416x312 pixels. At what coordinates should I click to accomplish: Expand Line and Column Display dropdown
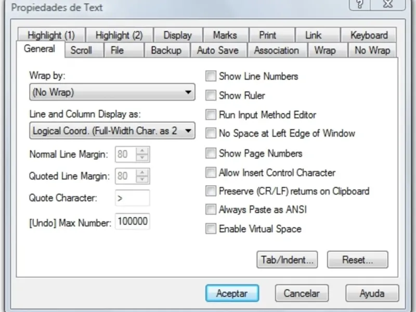pos(112,131)
